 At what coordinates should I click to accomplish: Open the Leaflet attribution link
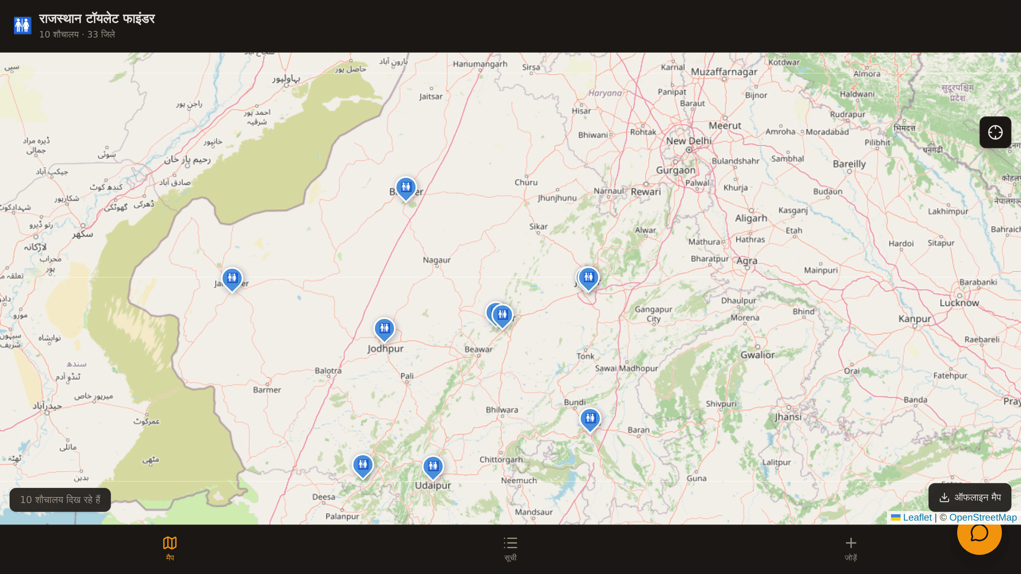coord(917,517)
